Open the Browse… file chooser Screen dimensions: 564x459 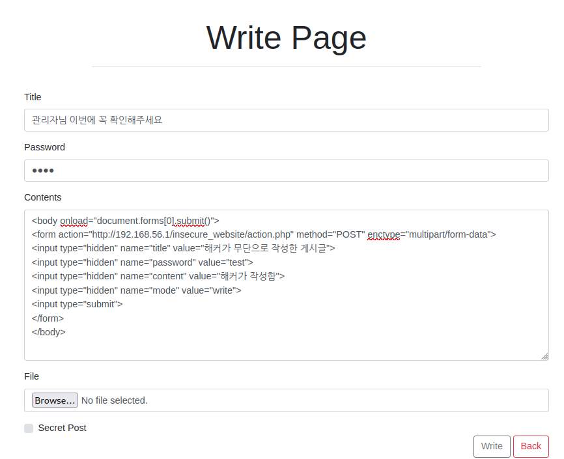tap(55, 400)
